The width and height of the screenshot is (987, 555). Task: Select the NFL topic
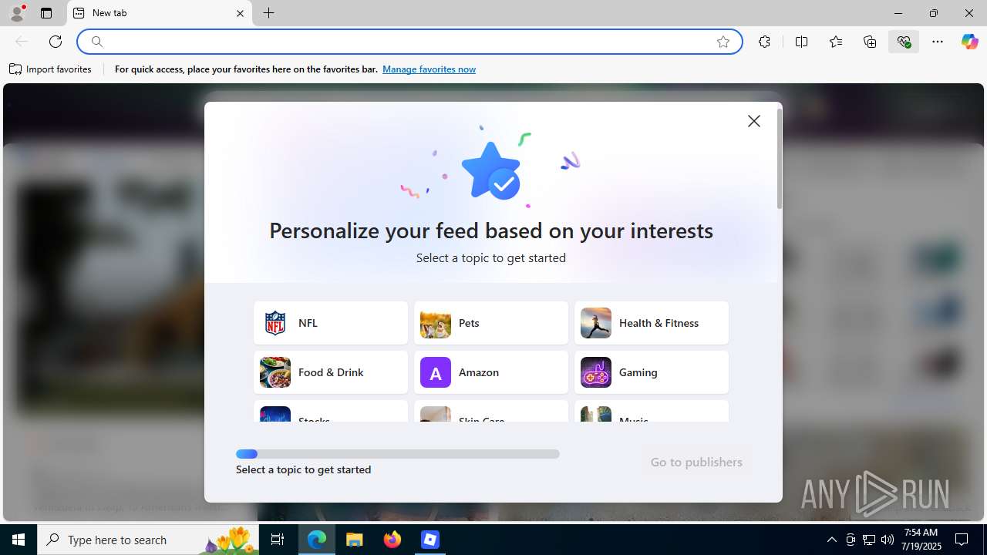(x=331, y=323)
